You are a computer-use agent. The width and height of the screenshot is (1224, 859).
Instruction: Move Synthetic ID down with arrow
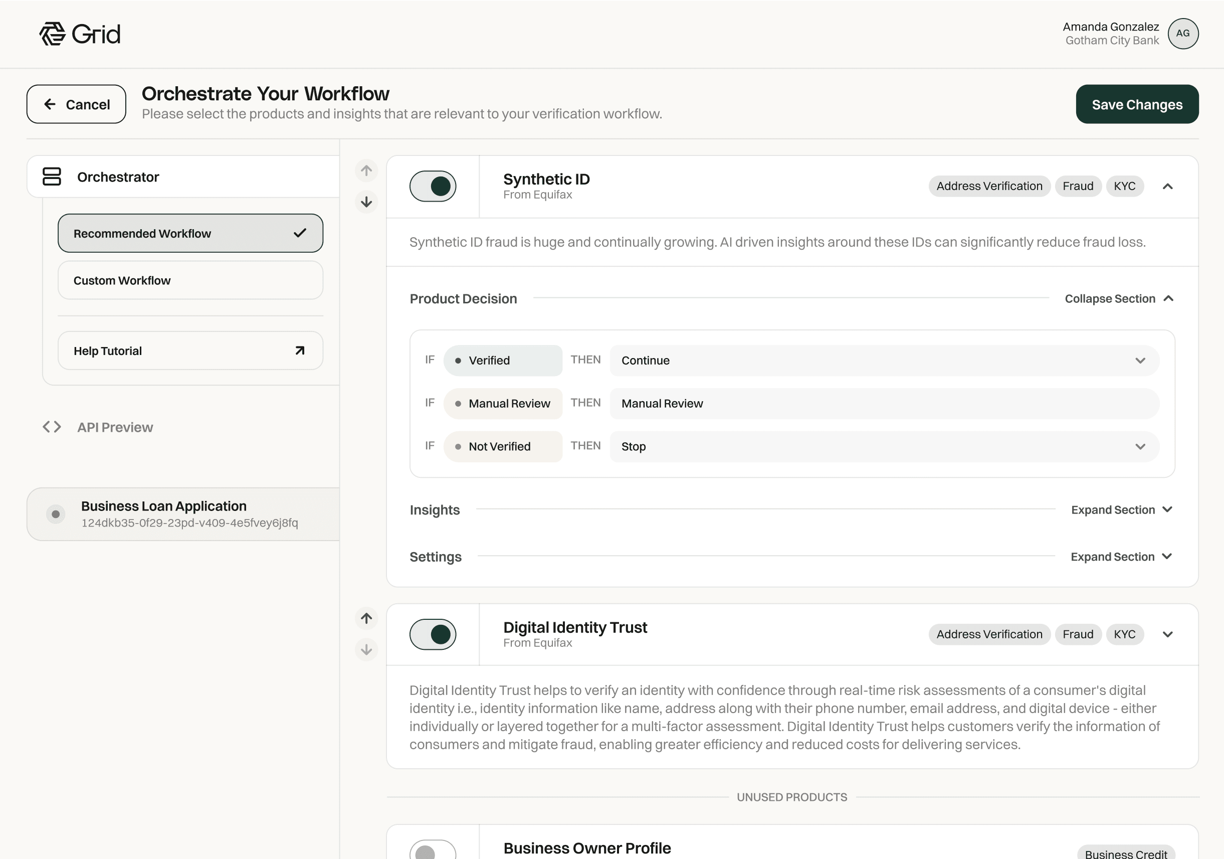click(366, 202)
